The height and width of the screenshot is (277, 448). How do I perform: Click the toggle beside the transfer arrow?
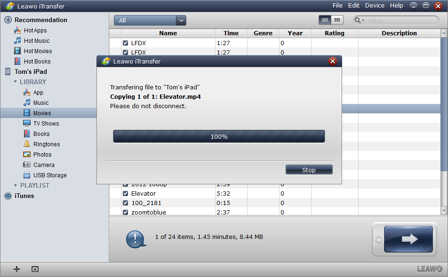click(378, 240)
